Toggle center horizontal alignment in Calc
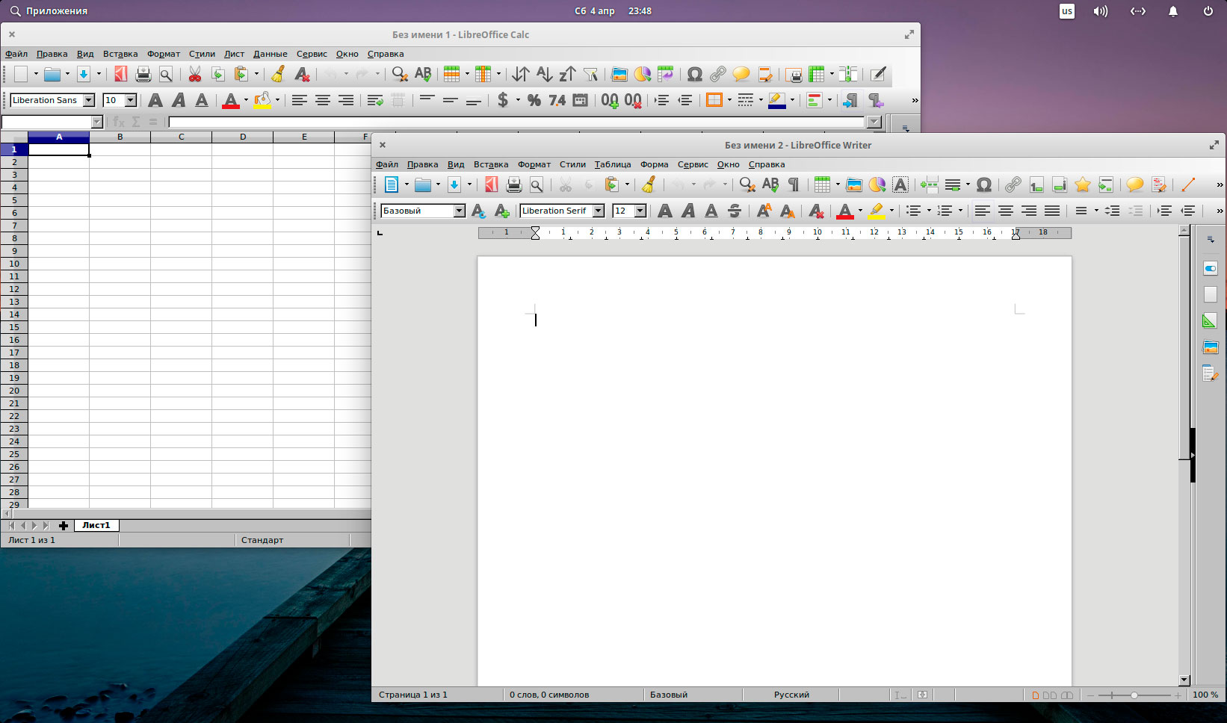The width and height of the screenshot is (1227, 723). pos(323,100)
